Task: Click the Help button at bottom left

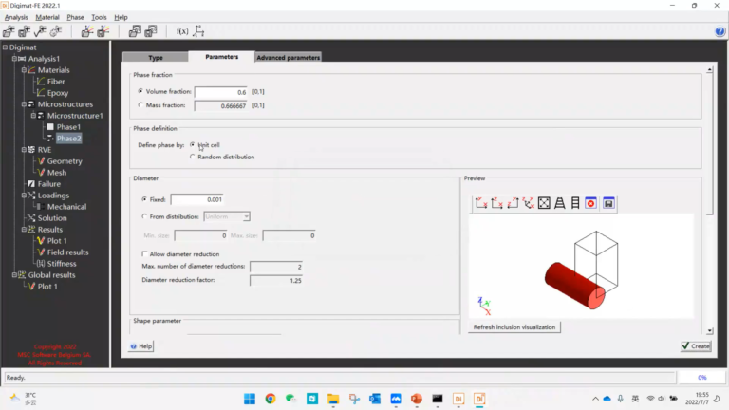Action: coord(141,345)
